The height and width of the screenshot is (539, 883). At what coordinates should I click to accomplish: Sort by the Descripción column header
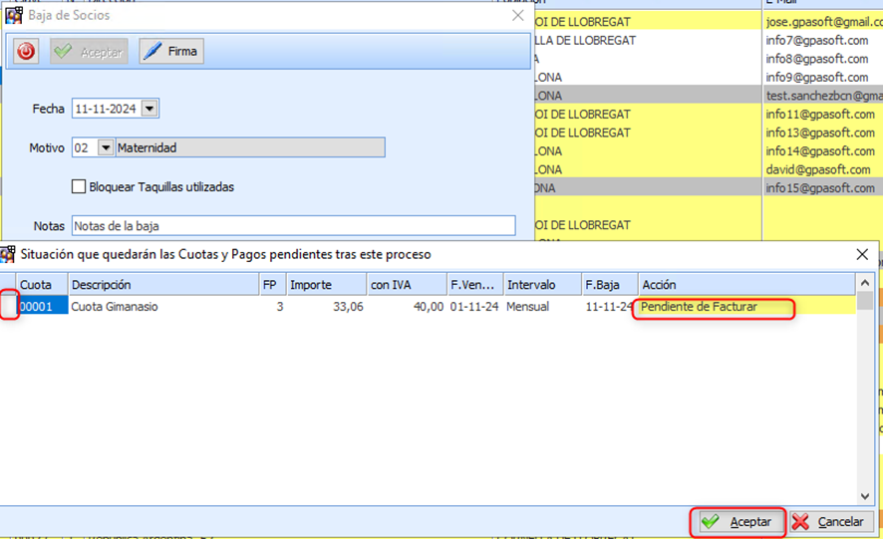point(162,285)
